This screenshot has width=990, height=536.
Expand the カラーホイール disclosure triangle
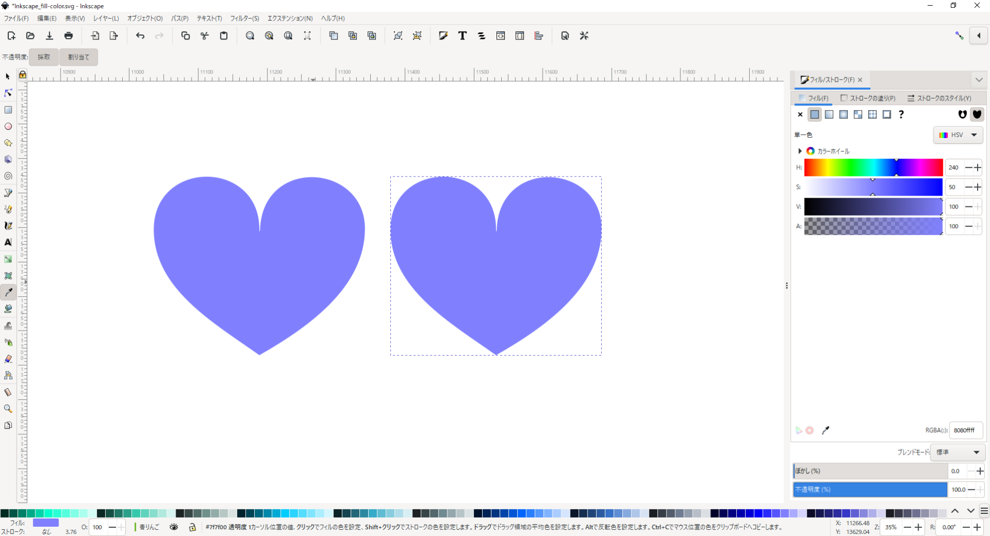click(799, 151)
